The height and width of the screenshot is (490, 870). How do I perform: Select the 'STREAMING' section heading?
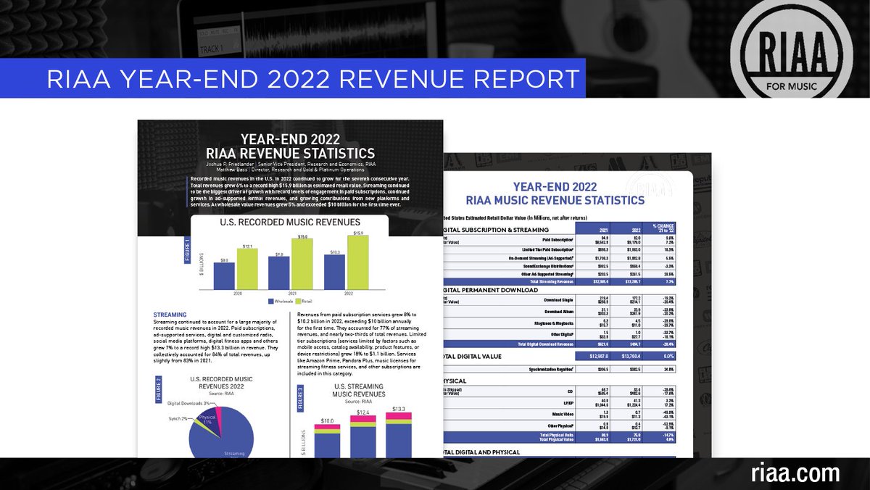tap(171, 315)
